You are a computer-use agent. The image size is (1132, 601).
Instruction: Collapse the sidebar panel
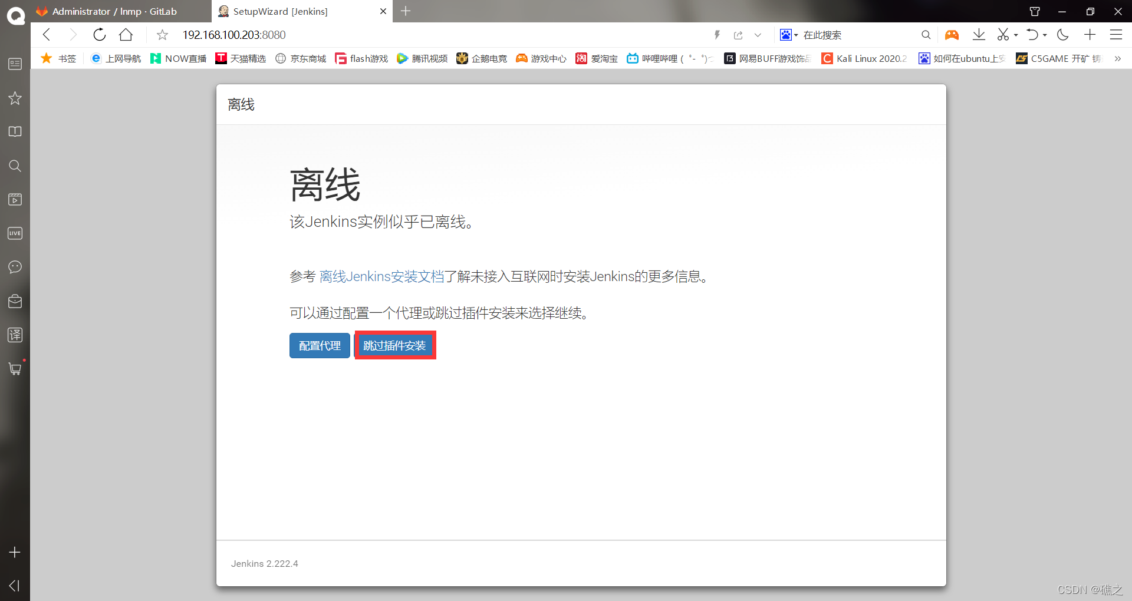[15, 586]
